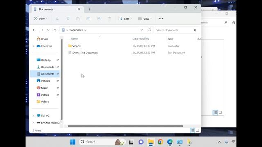262x147 pixels.
Task: Click the Delete trash icon
Action: pyautogui.click(x=109, y=19)
